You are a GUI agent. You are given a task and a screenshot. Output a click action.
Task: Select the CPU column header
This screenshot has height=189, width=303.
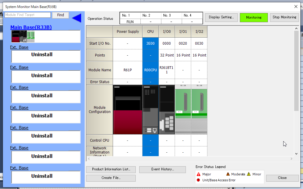[150, 32]
